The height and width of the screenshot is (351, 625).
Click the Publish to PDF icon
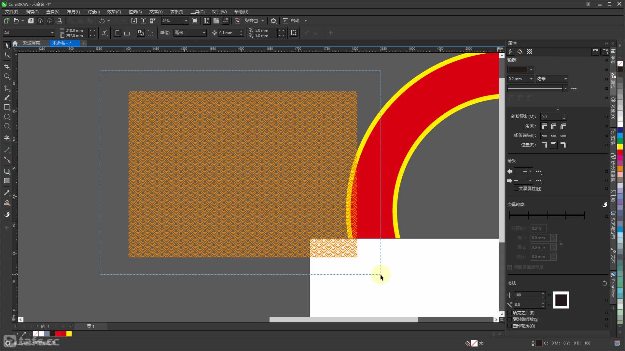pos(153,21)
